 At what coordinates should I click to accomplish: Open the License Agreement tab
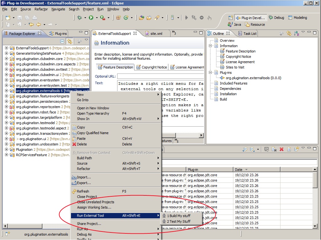[187, 67]
